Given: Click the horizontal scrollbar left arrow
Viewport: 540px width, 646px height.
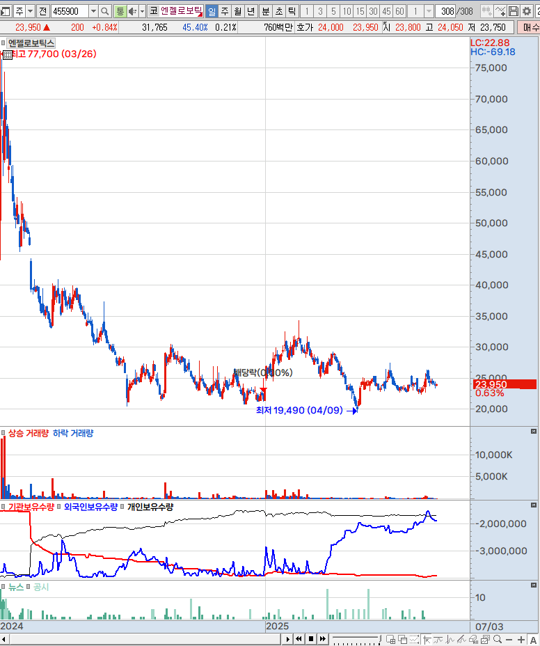Looking at the screenshot, I should (3, 640).
